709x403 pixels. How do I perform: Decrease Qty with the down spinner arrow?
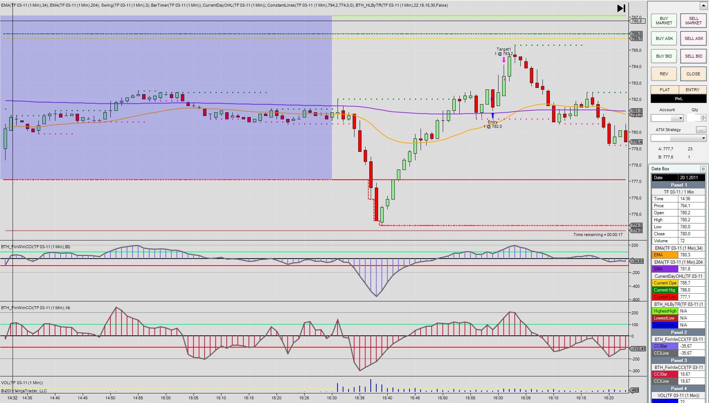(703, 120)
